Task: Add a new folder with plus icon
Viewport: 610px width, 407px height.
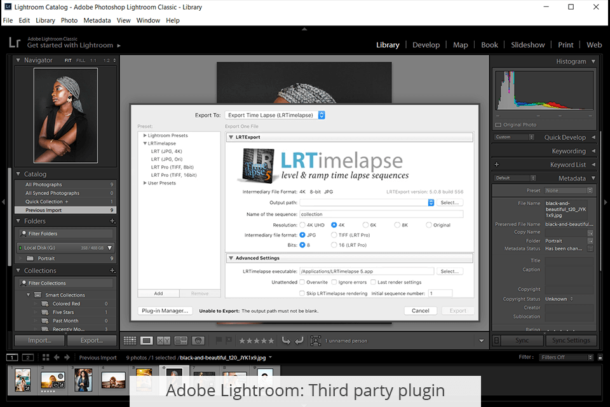Action: pyautogui.click(x=112, y=221)
